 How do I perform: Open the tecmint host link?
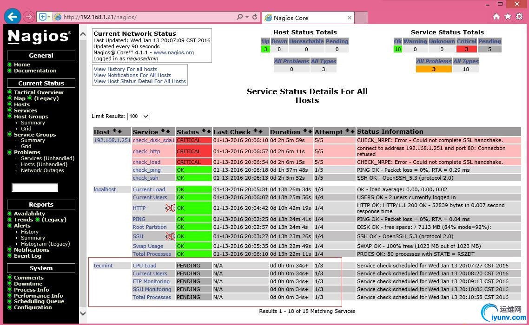pos(103,266)
